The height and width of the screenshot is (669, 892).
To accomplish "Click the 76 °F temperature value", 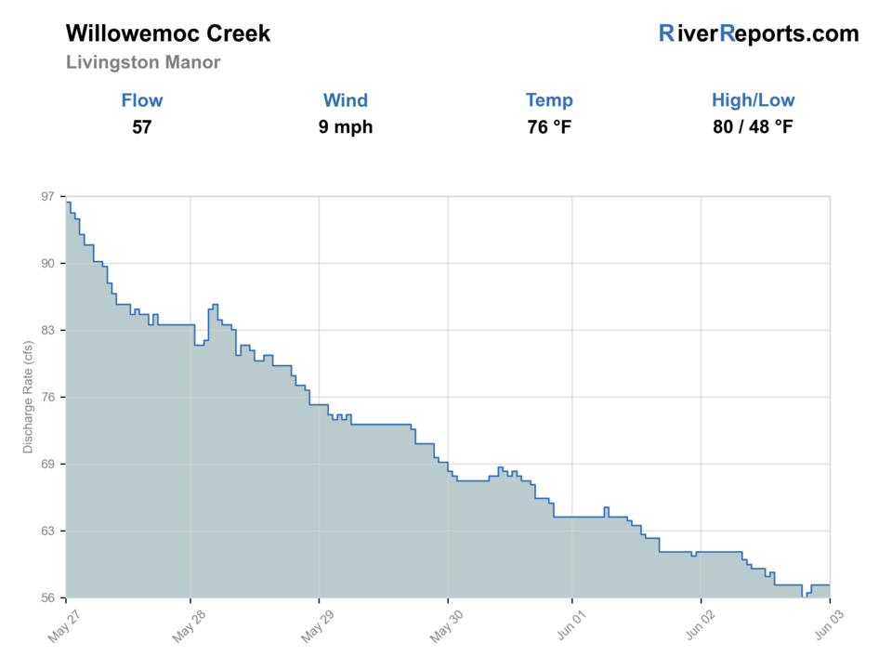I will click(x=549, y=127).
